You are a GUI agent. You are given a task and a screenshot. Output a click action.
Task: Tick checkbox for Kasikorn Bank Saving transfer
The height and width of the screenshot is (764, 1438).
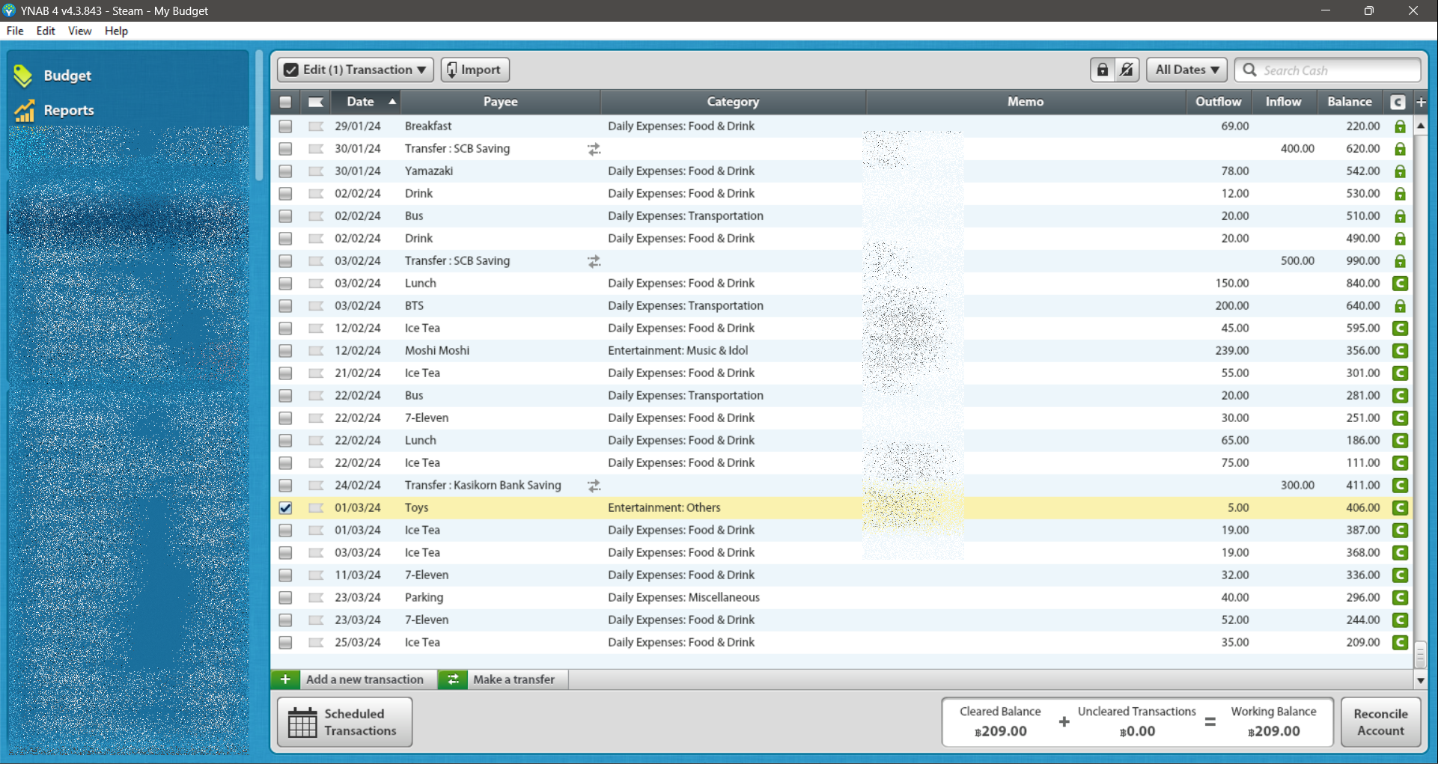(x=285, y=486)
